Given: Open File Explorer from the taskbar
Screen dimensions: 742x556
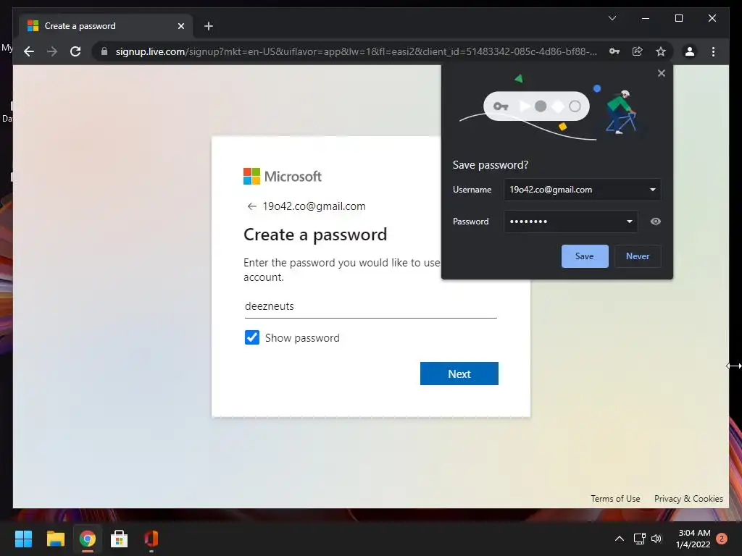Looking at the screenshot, I should tap(55, 539).
